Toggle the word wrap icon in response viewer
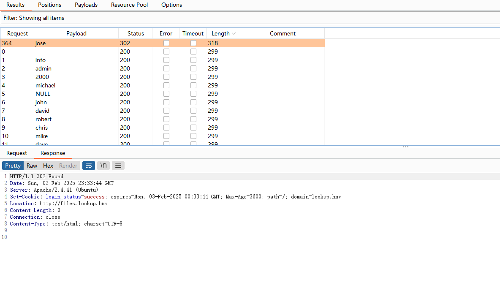The height and width of the screenshot is (307, 500). (89, 166)
